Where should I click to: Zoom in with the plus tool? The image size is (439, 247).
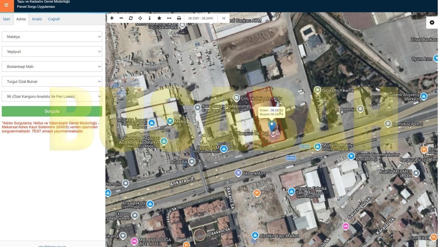[x=112, y=18]
